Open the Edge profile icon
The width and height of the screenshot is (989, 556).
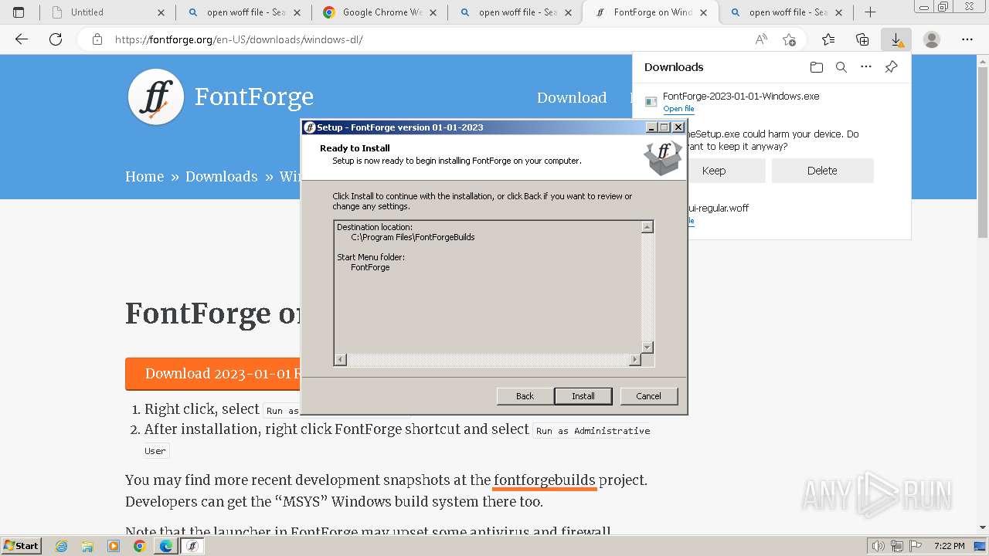click(x=932, y=39)
